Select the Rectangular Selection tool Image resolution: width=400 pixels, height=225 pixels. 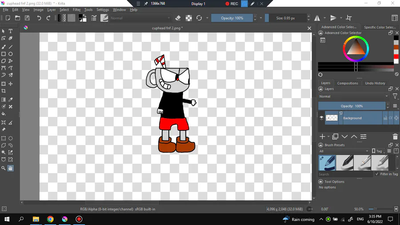(4, 138)
